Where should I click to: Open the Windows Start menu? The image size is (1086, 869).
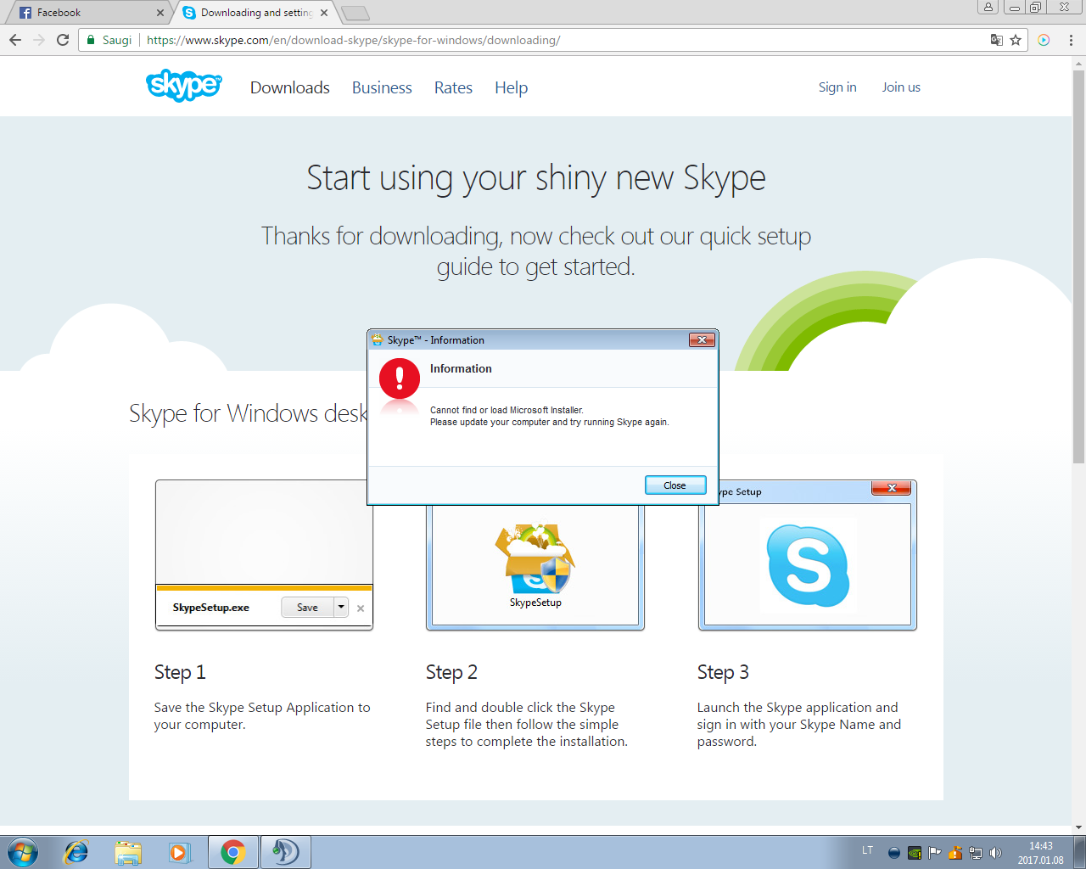[x=23, y=852]
